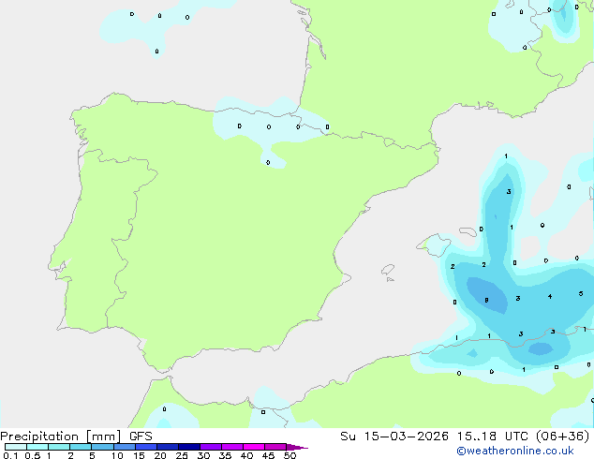Click the legend label '20'

(160, 455)
